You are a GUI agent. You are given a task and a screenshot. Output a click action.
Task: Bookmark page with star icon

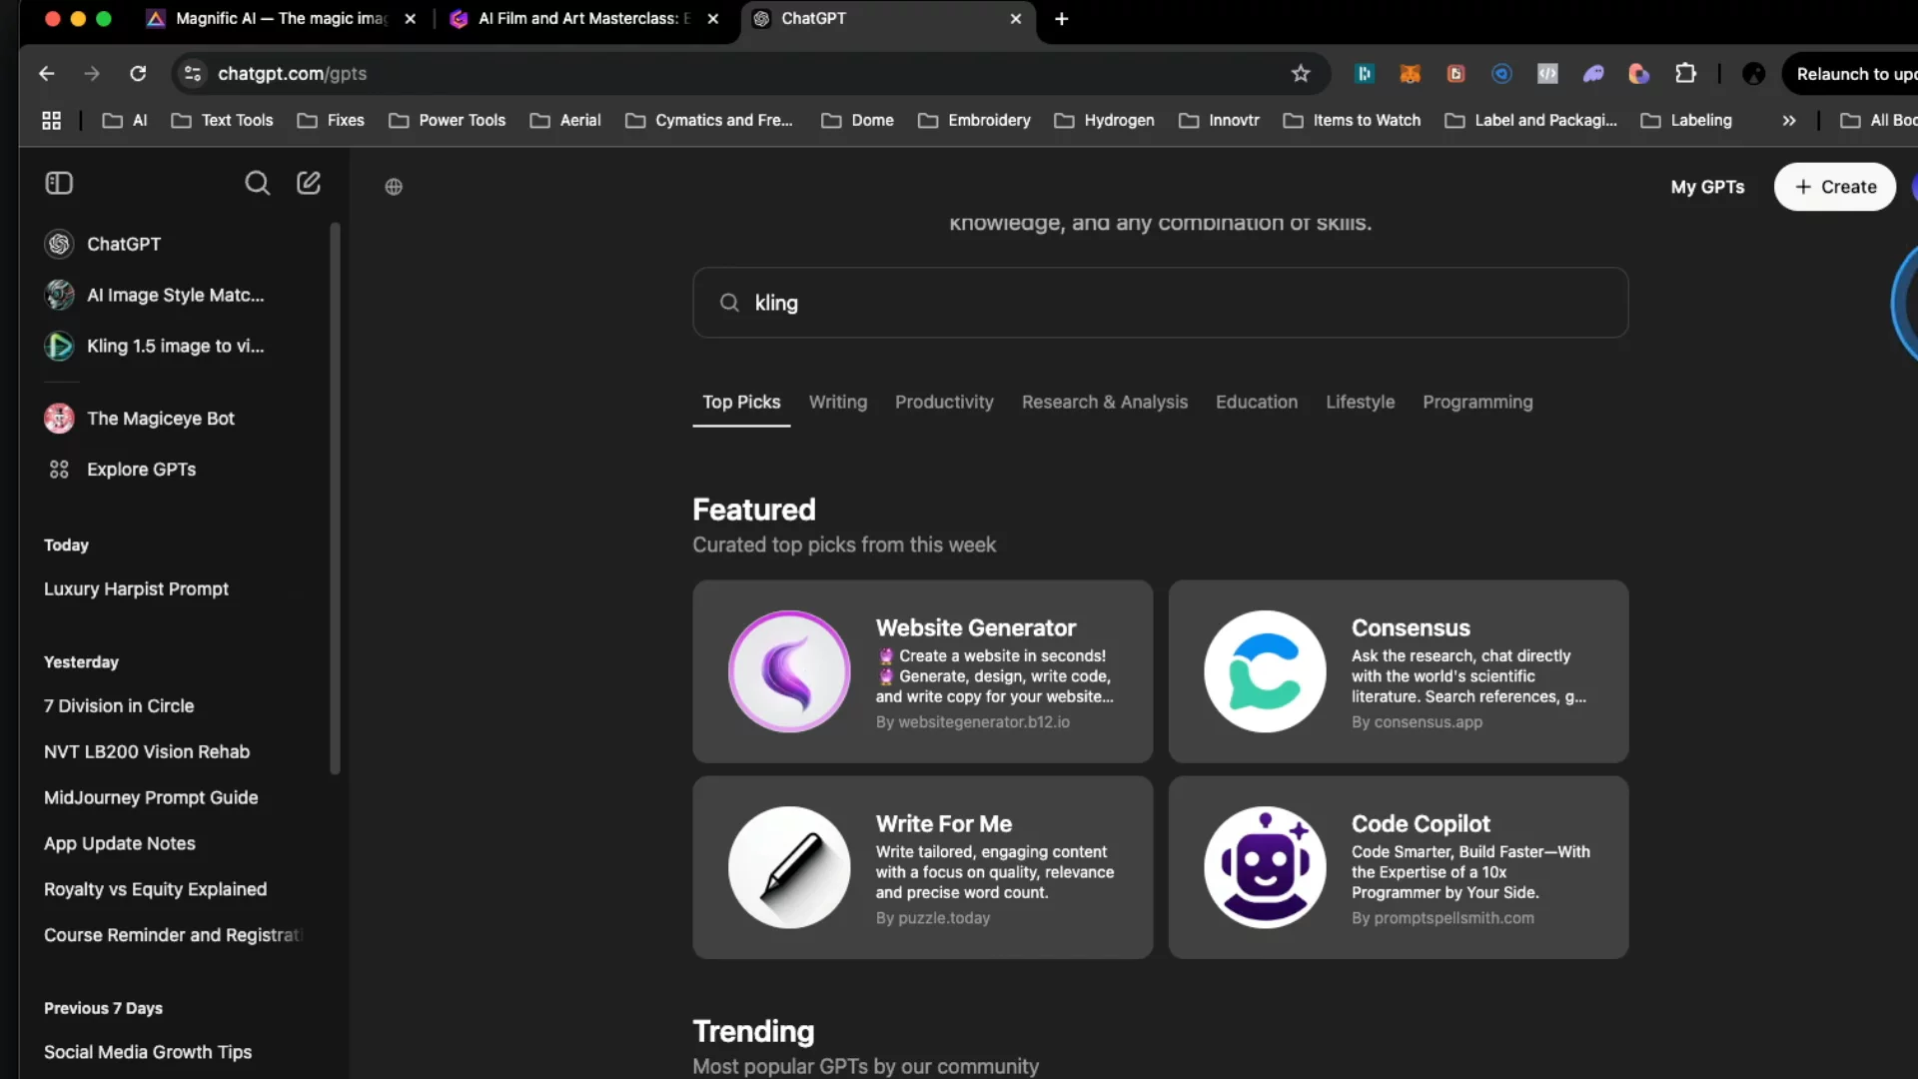(1300, 74)
